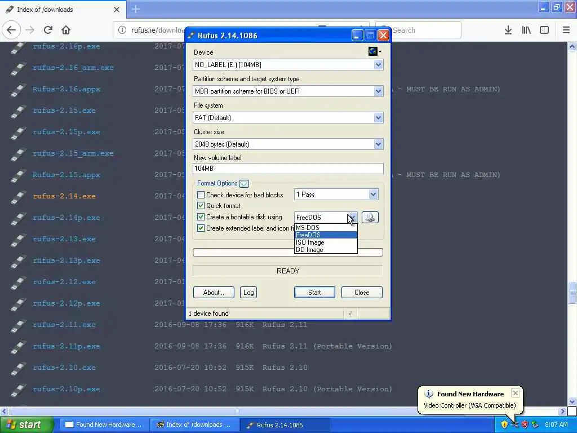Toggle Check device for bad blocks
The width and height of the screenshot is (577, 433).
[201, 195]
